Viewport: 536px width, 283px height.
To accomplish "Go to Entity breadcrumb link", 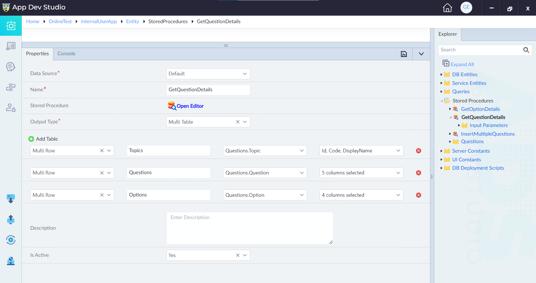I will pyautogui.click(x=133, y=21).
